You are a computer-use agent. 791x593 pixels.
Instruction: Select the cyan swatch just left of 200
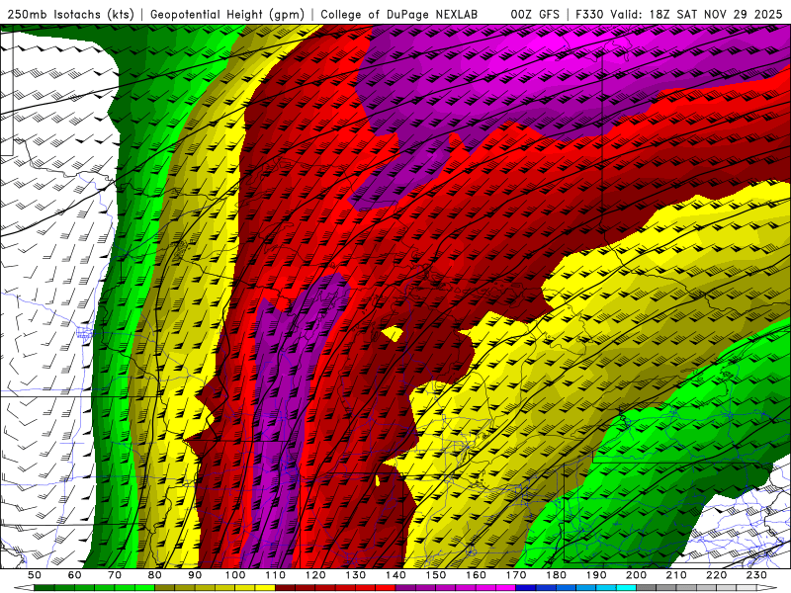point(626,588)
